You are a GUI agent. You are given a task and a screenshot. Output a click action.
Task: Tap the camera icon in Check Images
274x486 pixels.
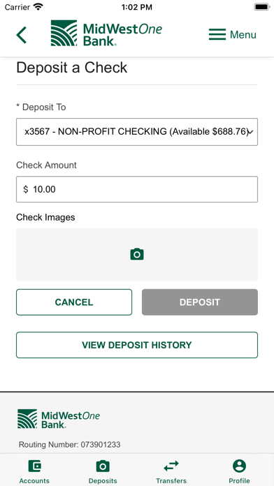[137, 254]
